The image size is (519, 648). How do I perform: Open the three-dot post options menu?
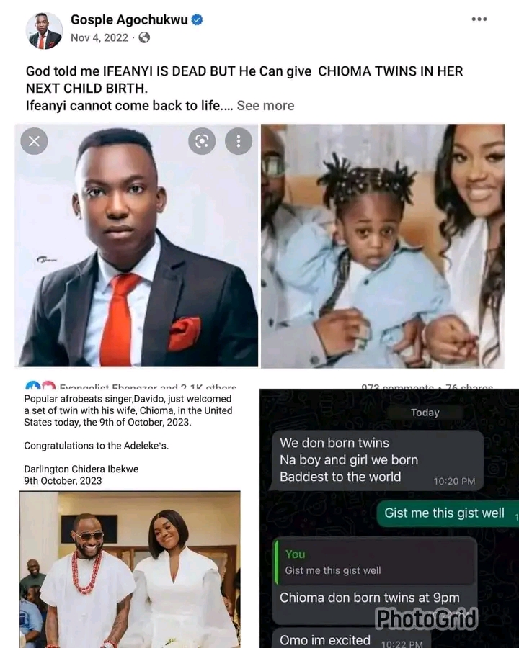[x=479, y=19]
